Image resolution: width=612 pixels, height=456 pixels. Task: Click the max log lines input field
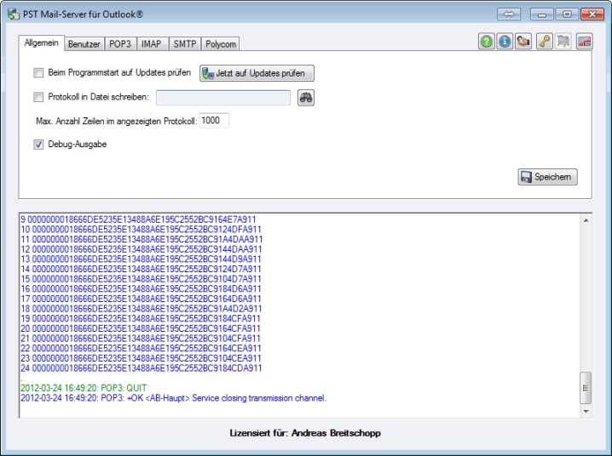pyautogui.click(x=214, y=121)
